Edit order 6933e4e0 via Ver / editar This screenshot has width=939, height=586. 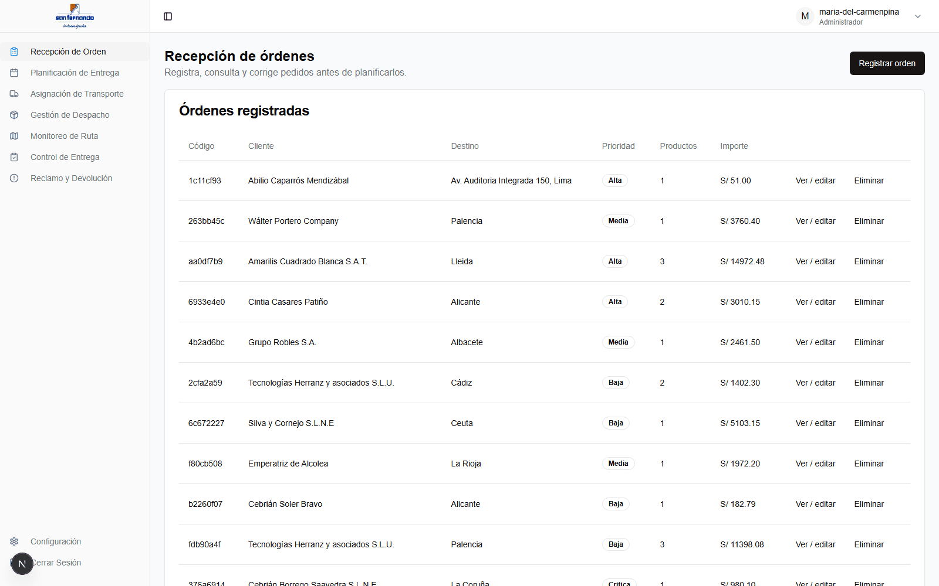pos(815,302)
